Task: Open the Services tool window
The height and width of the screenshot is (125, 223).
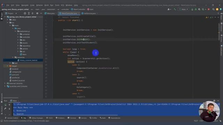Action: tap(83, 118)
